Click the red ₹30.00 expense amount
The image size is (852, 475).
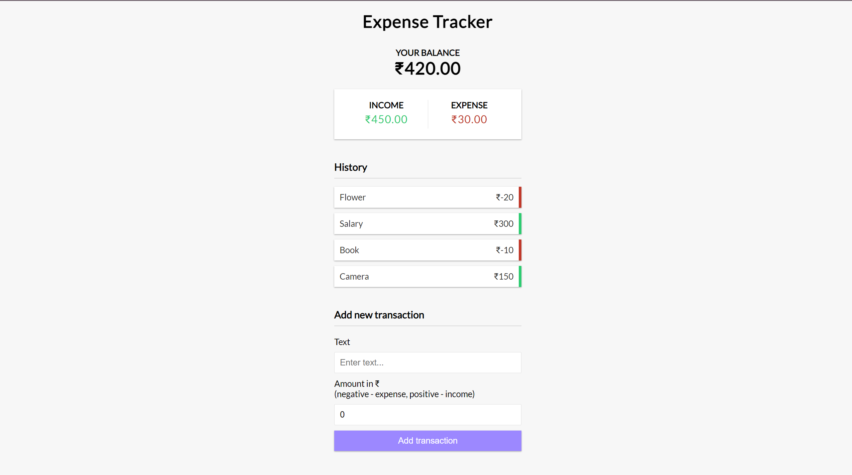click(469, 119)
